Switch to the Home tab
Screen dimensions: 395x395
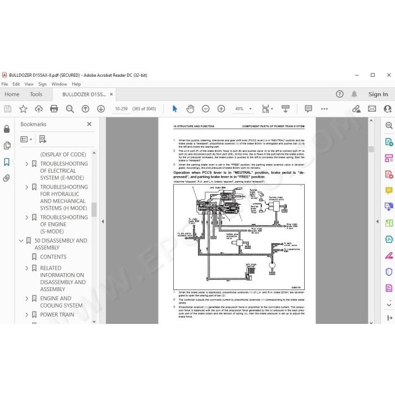point(12,94)
